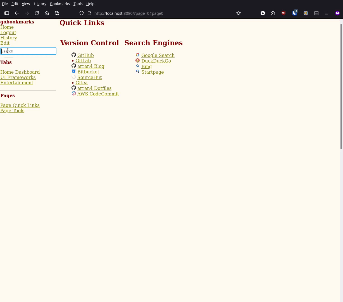This screenshot has width=343, height=302.
Task: Open the uBlock Origin icon
Action: pyautogui.click(x=284, y=13)
